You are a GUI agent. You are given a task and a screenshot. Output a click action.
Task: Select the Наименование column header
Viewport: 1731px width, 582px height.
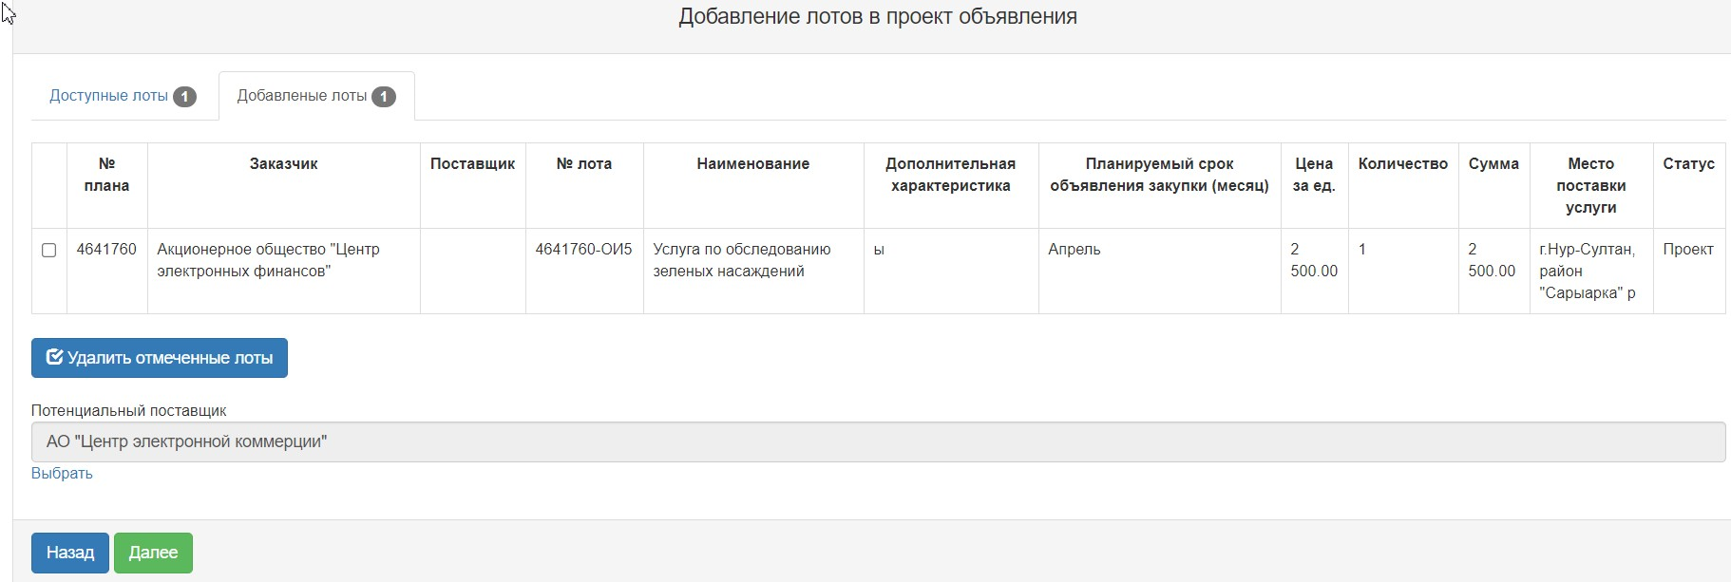click(x=753, y=163)
